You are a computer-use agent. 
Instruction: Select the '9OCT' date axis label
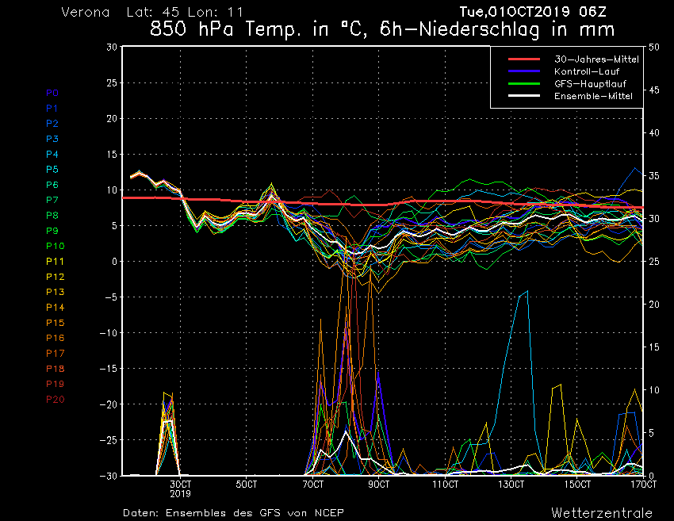[379, 485]
